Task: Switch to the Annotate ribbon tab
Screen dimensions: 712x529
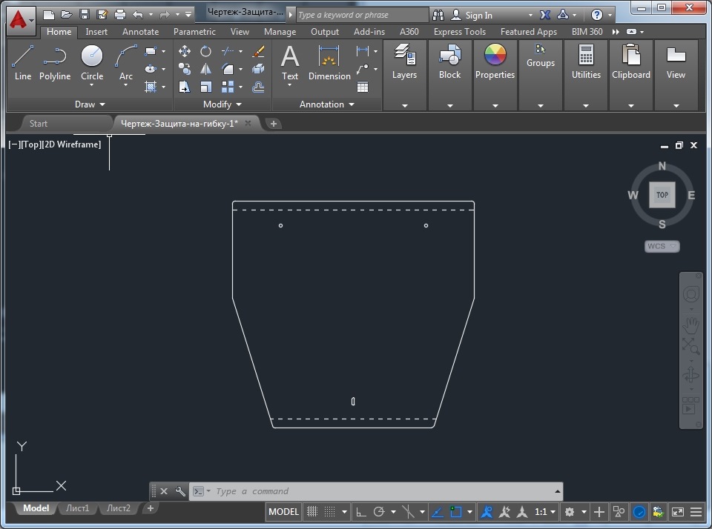Action: [140, 32]
